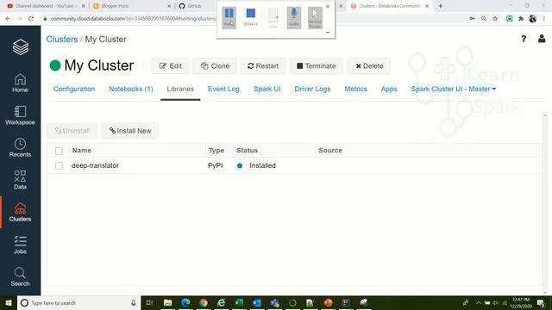Toggle the recorder Audio microphone
The image size is (552, 310).
(x=294, y=17)
